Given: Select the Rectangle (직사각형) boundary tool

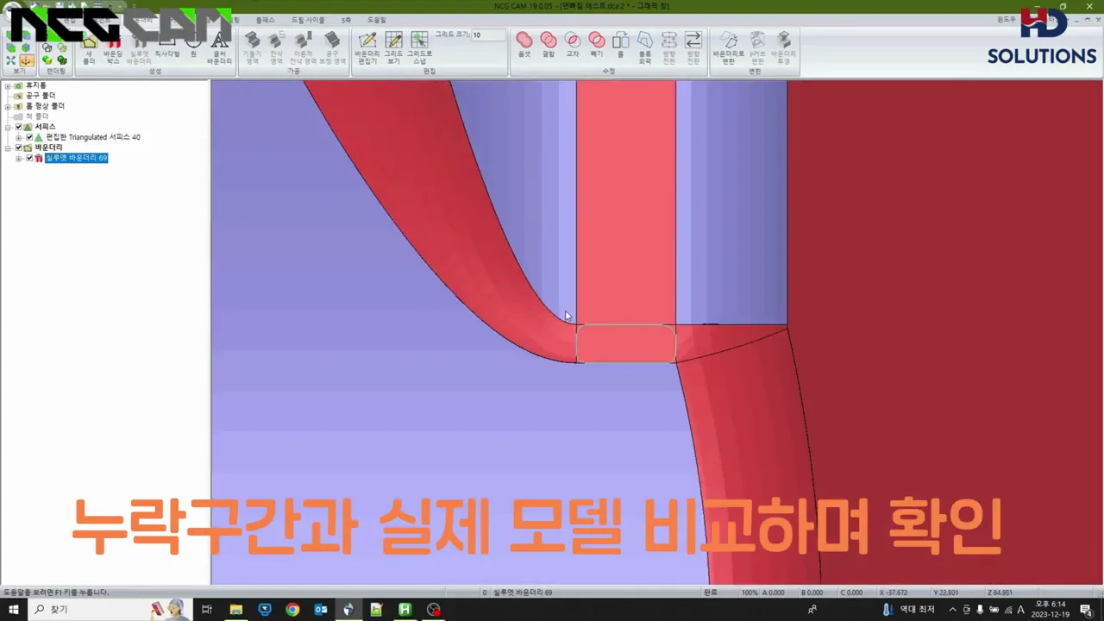Looking at the screenshot, I should (166, 46).
